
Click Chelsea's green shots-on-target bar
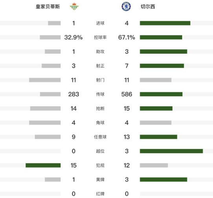tap(162, 66)
